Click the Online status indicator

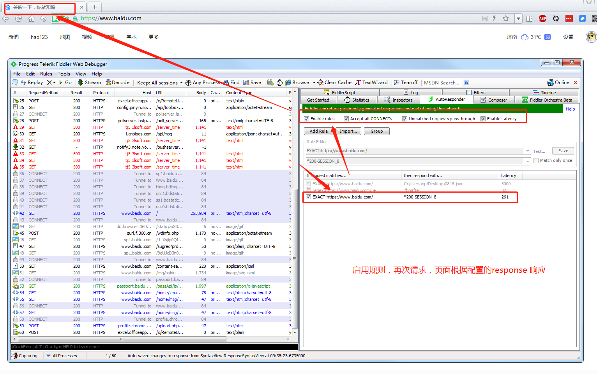tap(558, 83)
